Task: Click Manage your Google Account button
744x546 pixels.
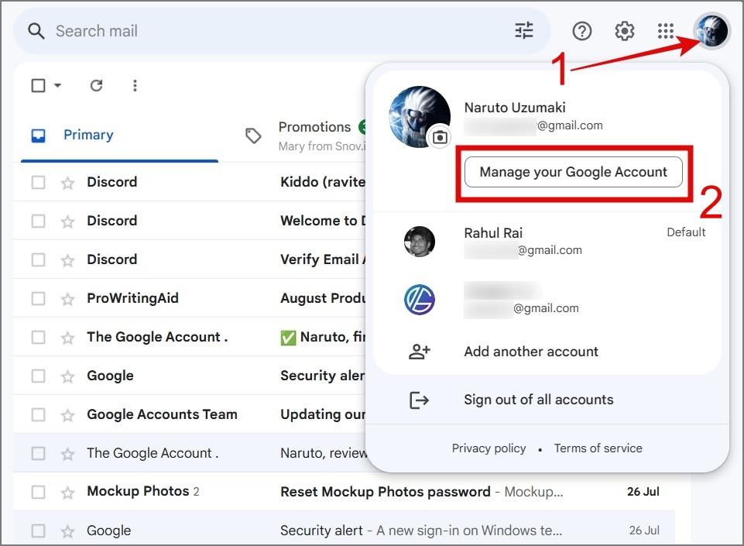Action: pos(574,172)
